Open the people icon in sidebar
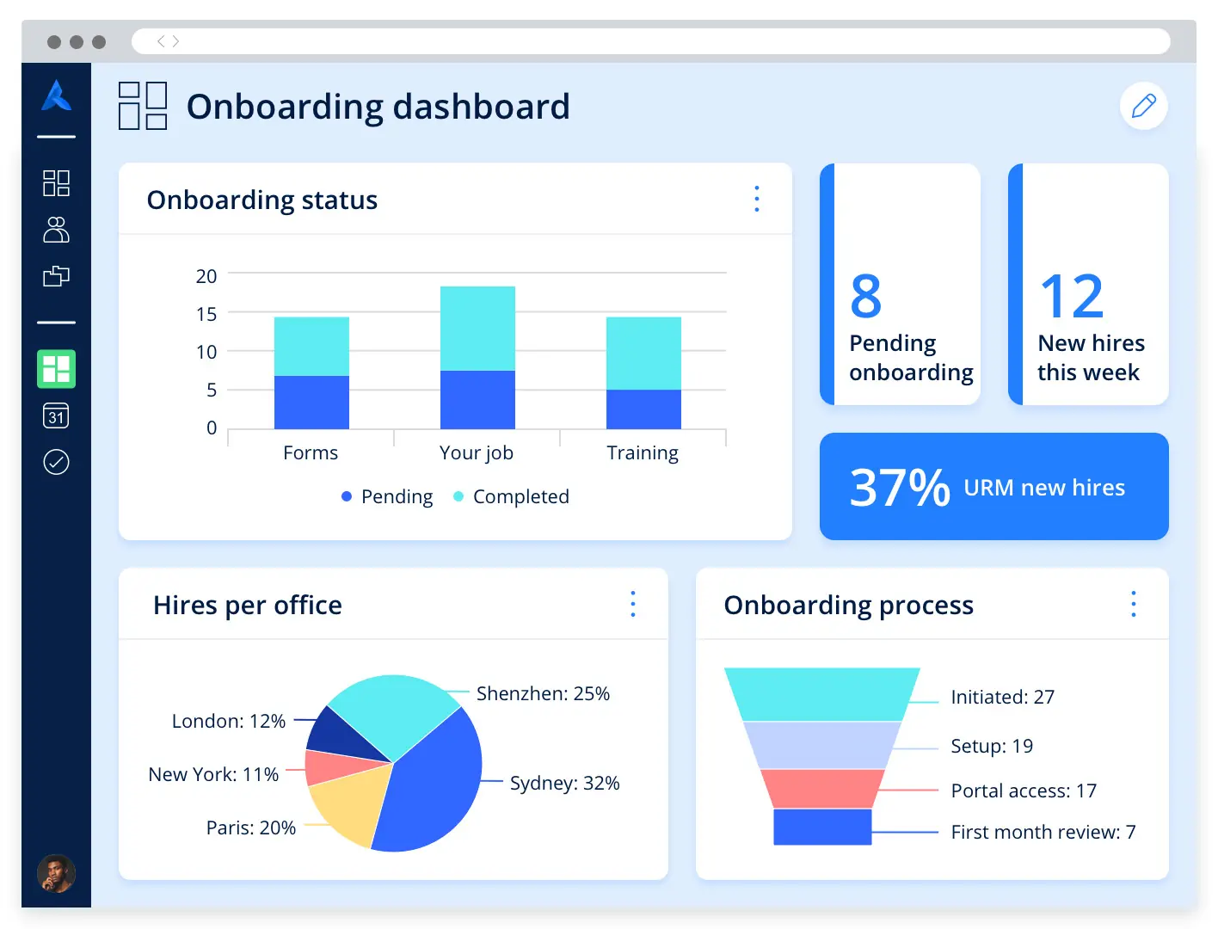This screenshot has height=929, width=1218. [56, 230]
